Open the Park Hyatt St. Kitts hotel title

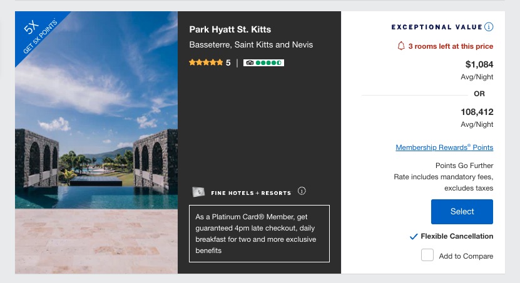tap(230, 29)
